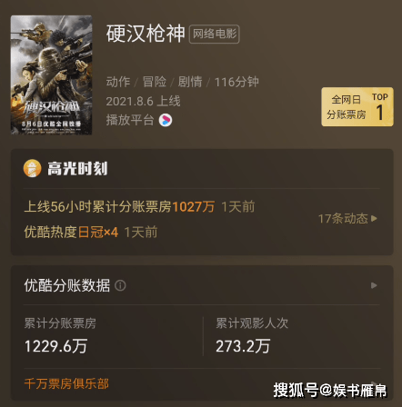Tap the arrow beside 17条动态
Viewport: 402px width, 407px height.
[x=374, y=218]
